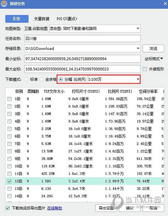Check the 9级 row checkbox
Viewport: 168px width, 216px height.
point(9,159)
